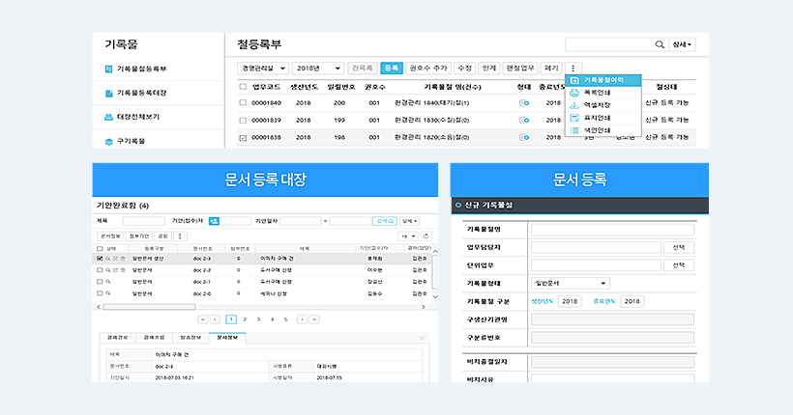Screen dimensions: 793x415
Task: Open the 경영관리실 department dropdown
Action: pos(262,69)
